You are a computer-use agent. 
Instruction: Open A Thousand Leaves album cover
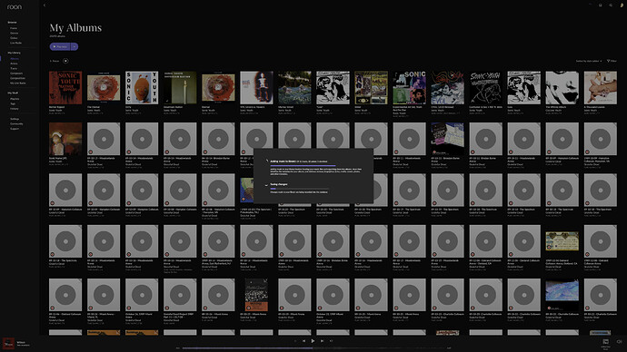coord(601,88)
